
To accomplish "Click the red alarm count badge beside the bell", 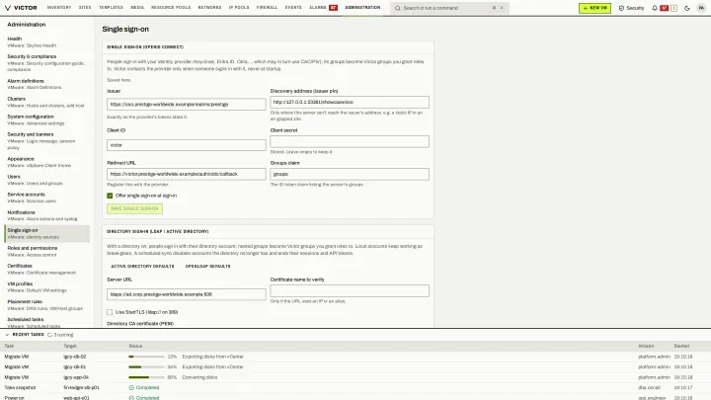I will 664,8.
